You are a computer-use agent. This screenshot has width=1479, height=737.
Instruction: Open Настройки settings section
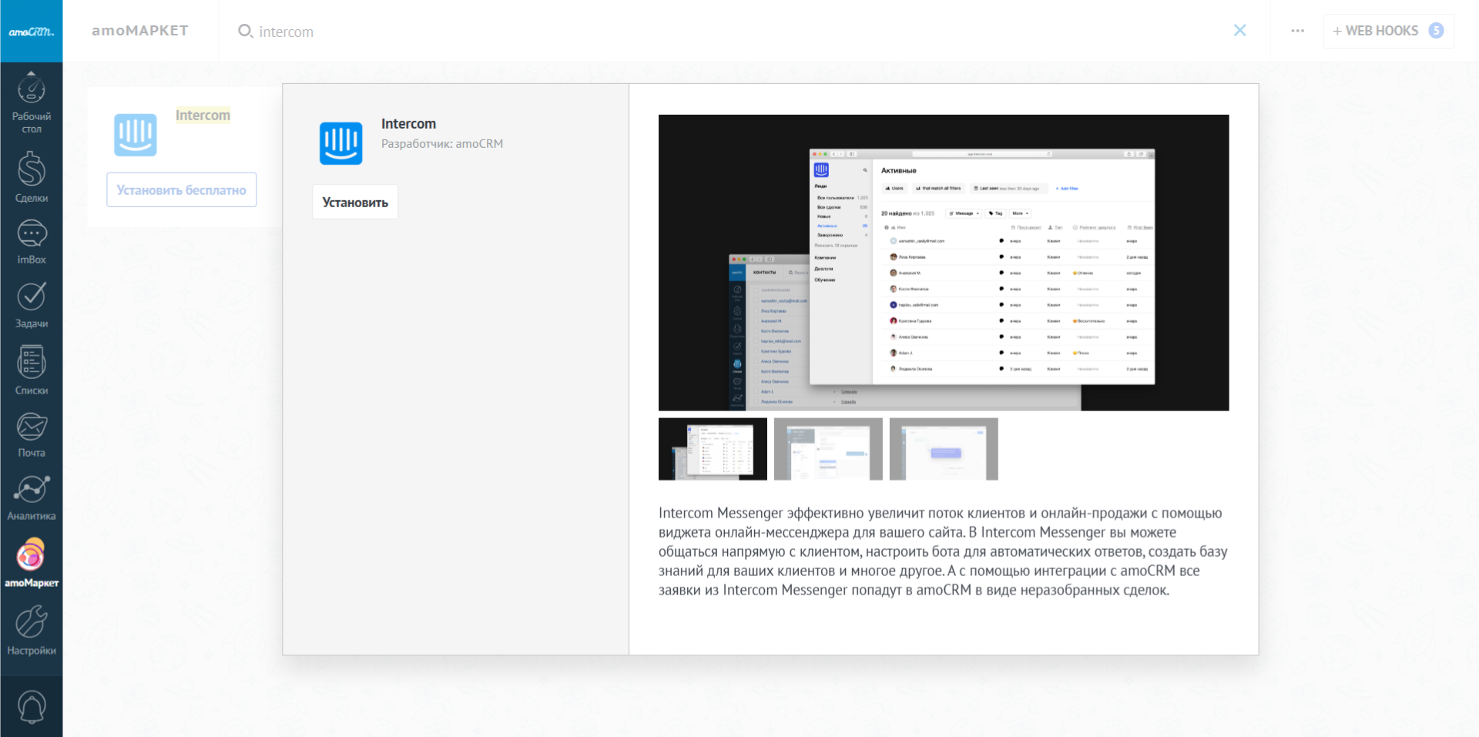(x=31, y=630)
